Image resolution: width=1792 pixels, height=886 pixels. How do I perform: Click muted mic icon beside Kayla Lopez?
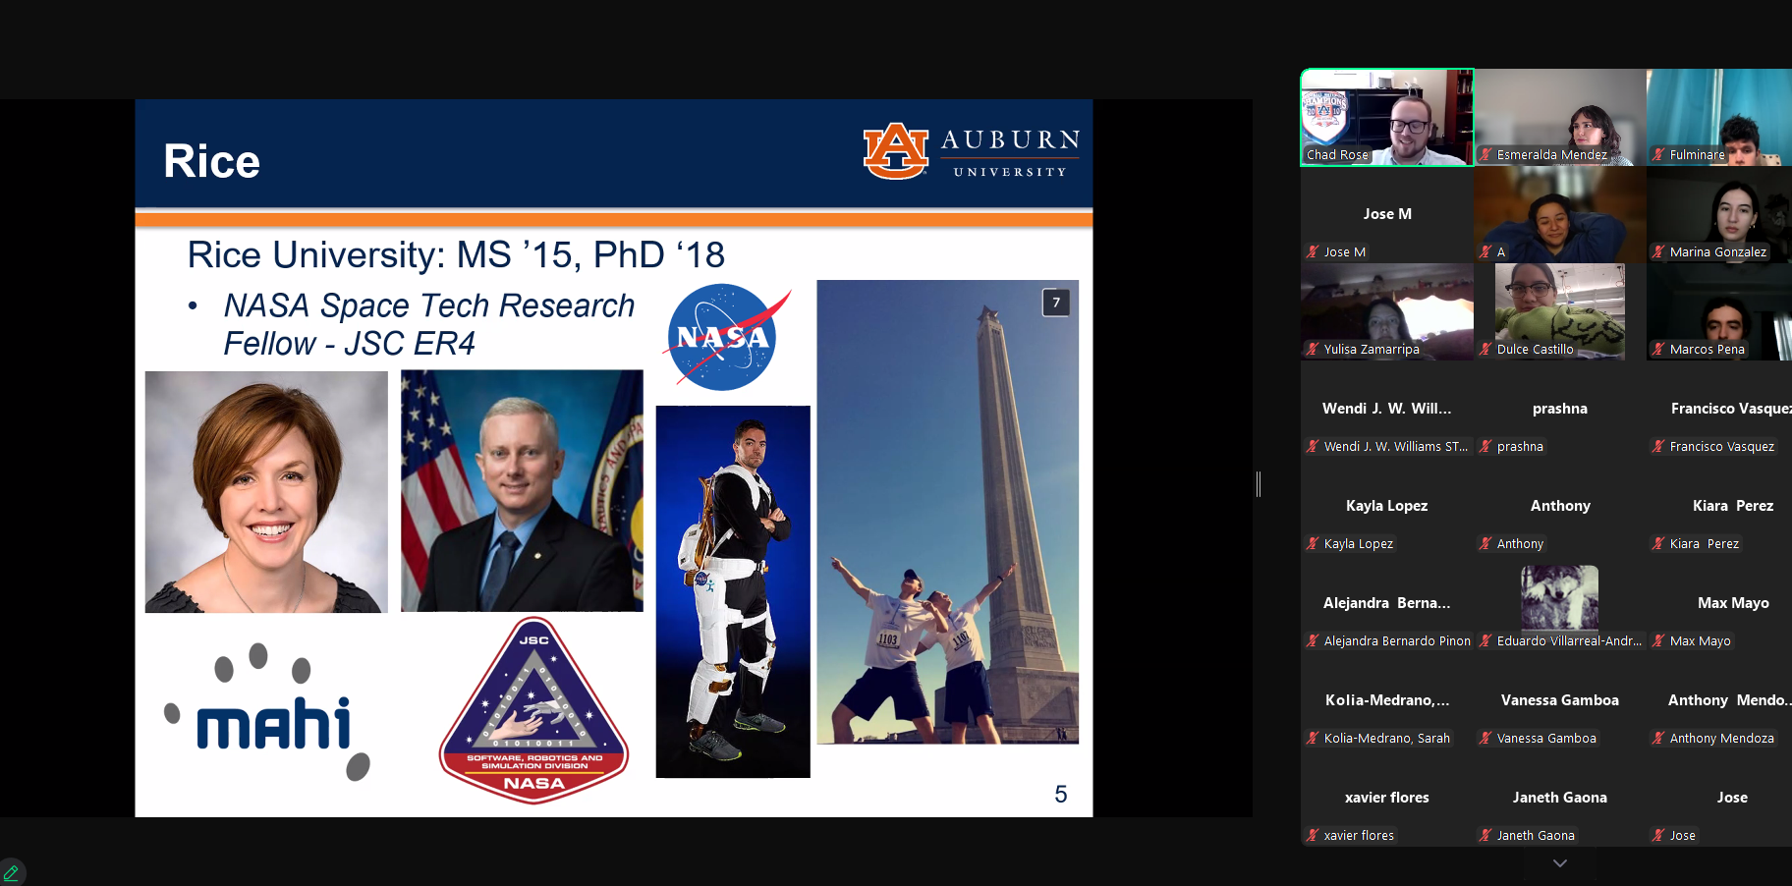click(1313, 544)
